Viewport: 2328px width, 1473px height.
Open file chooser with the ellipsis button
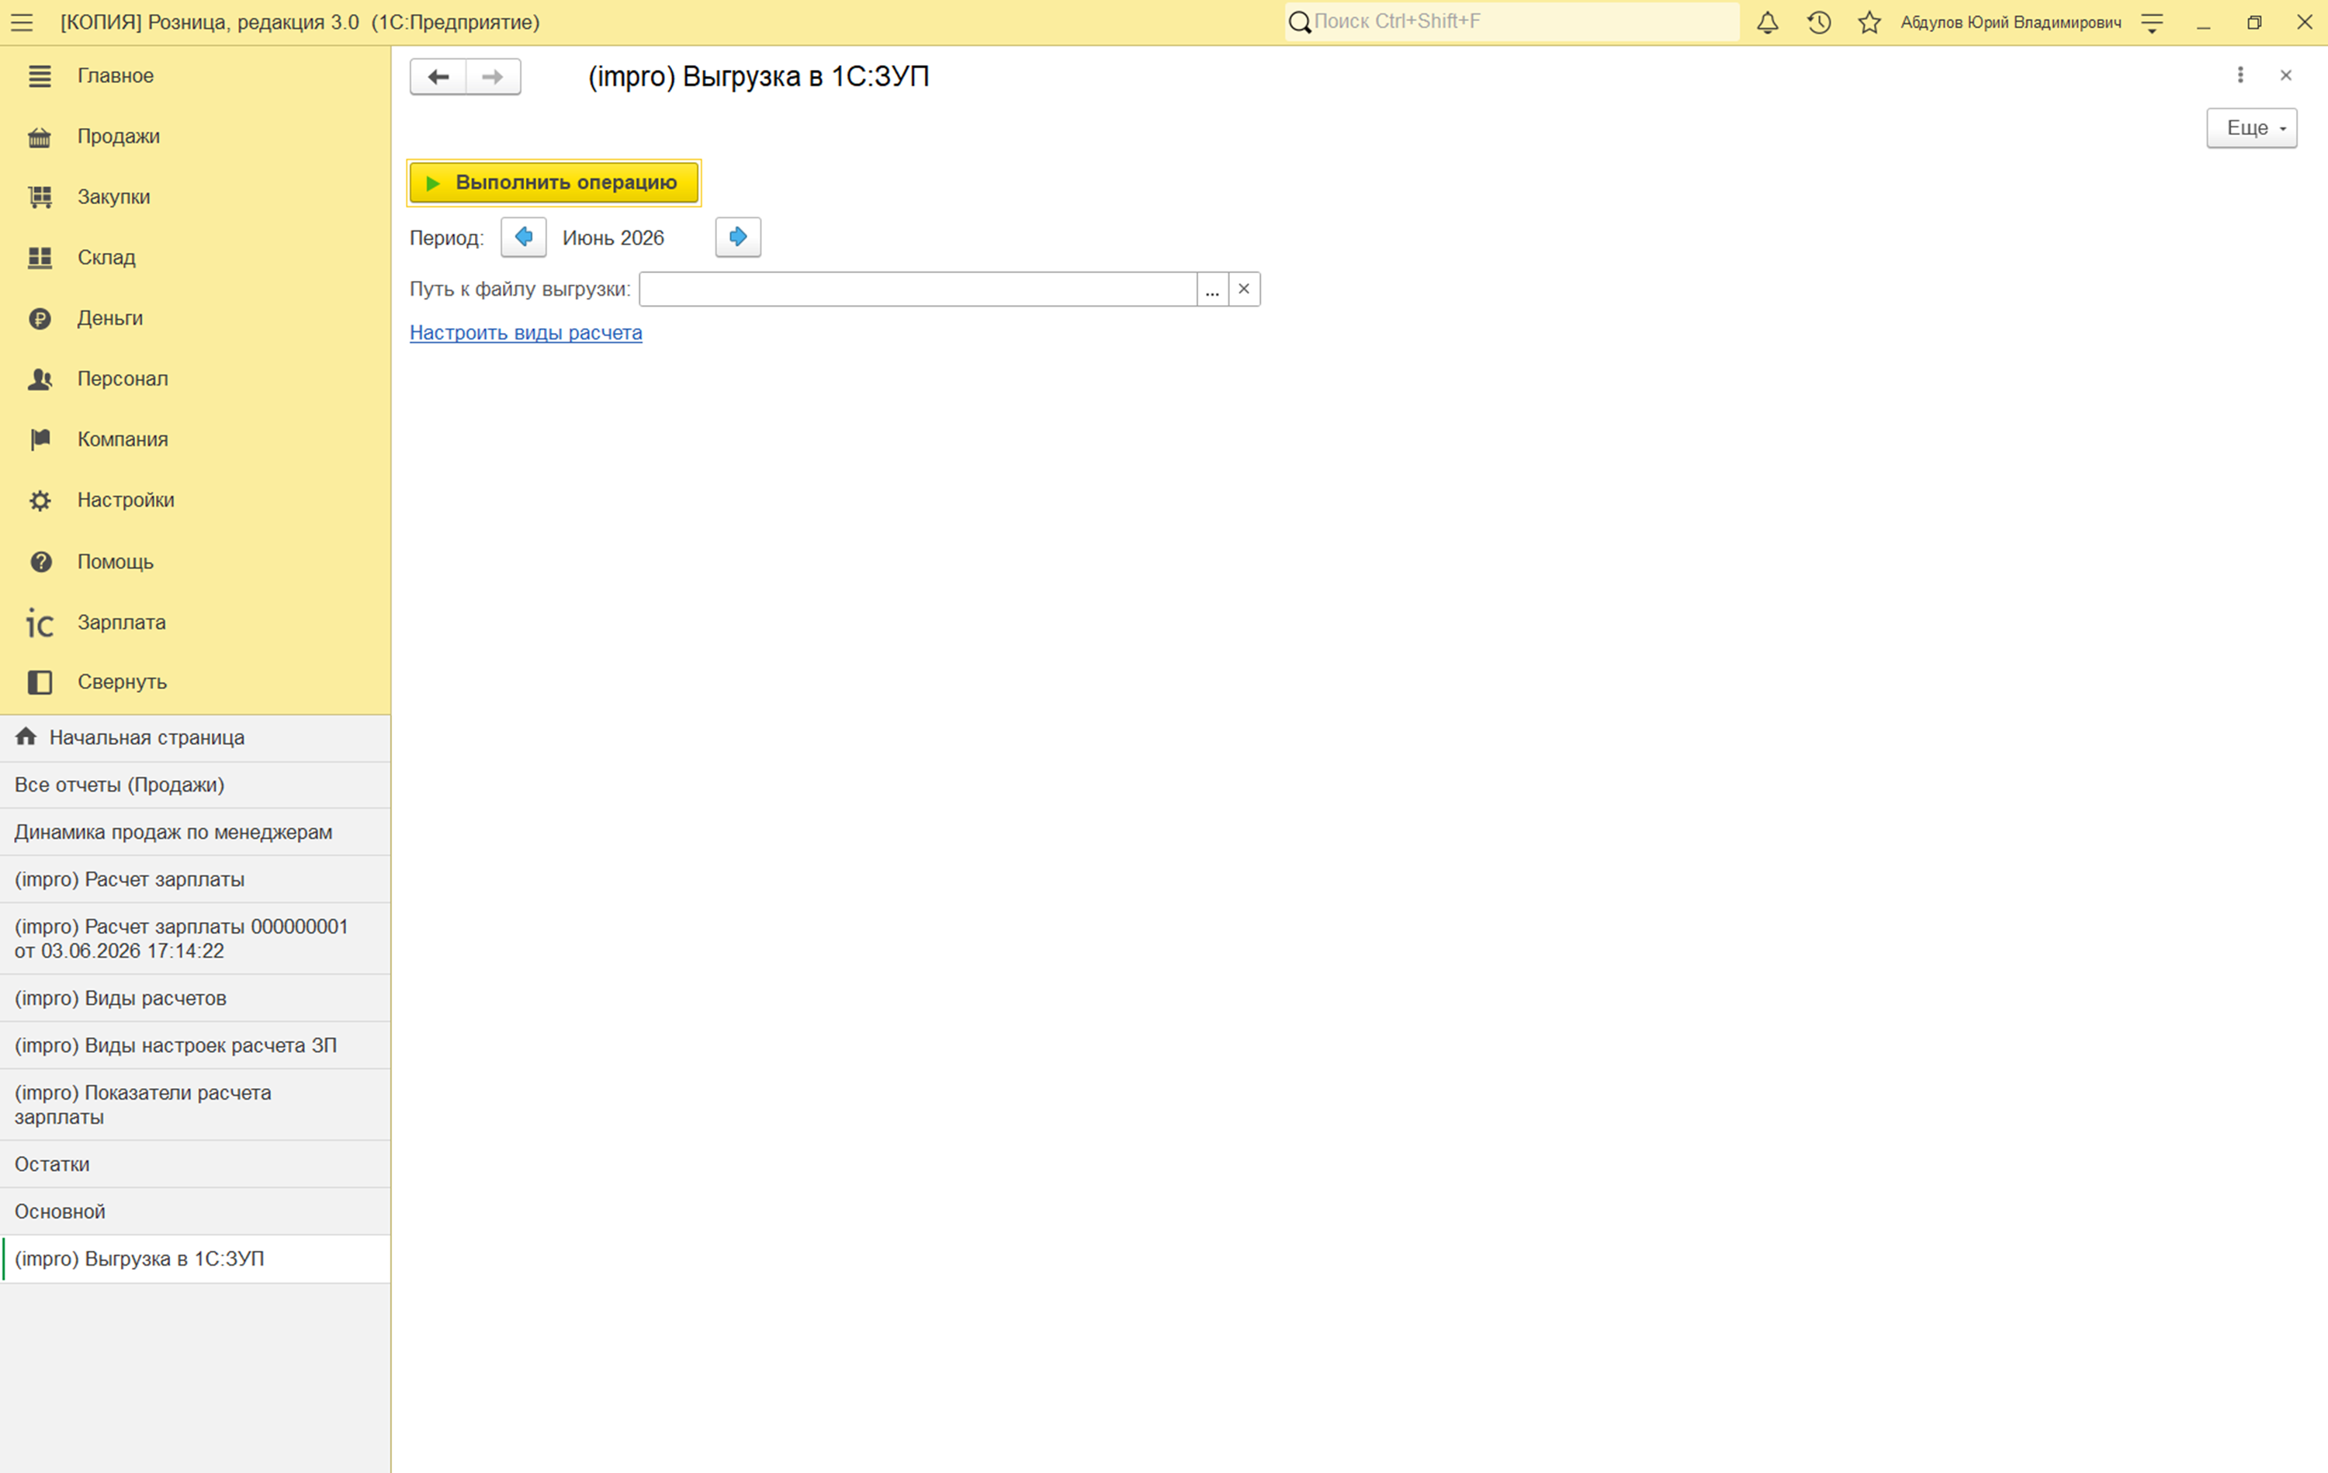coord(1212,289)
